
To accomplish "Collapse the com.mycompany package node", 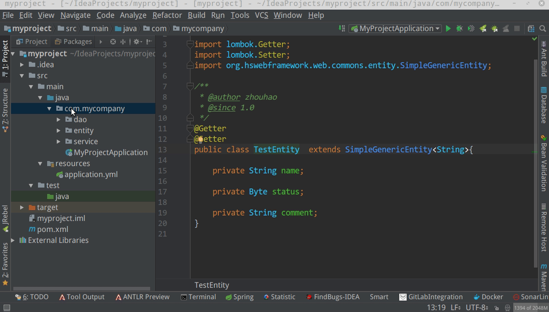I will [x=49, y=109].
